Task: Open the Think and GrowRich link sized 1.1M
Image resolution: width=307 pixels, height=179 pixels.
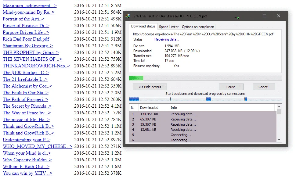Action: pyautogui.click(x=28, y=126)
